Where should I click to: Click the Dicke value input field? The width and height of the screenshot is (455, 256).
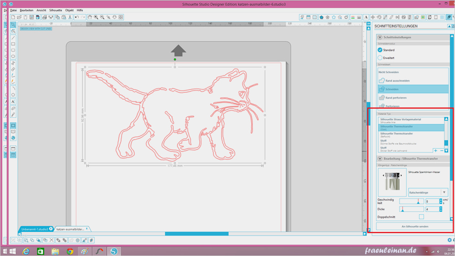pos(432,209)
